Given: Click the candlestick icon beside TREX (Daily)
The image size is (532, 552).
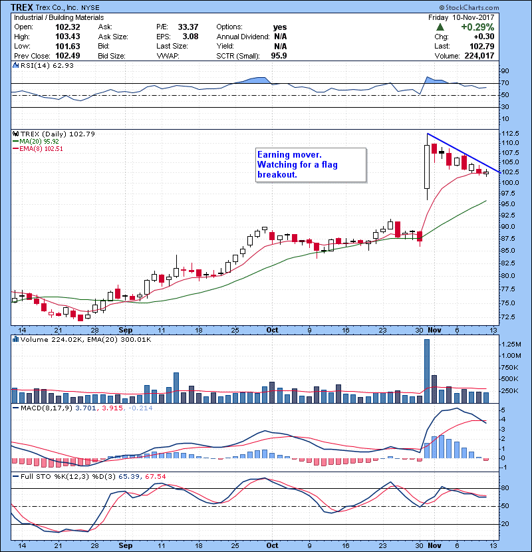Looking at the screenshot, I should [x=15, y=134].
